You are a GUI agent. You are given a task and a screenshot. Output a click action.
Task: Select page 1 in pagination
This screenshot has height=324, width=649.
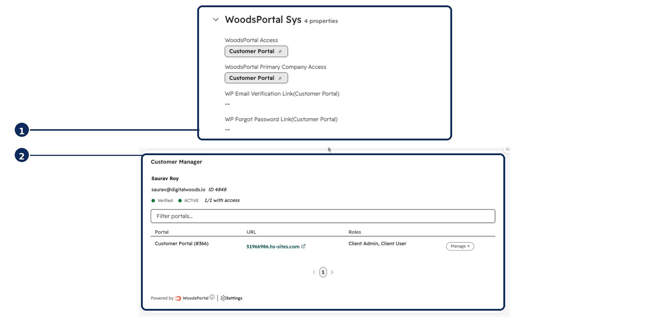(x=323, y=272)
